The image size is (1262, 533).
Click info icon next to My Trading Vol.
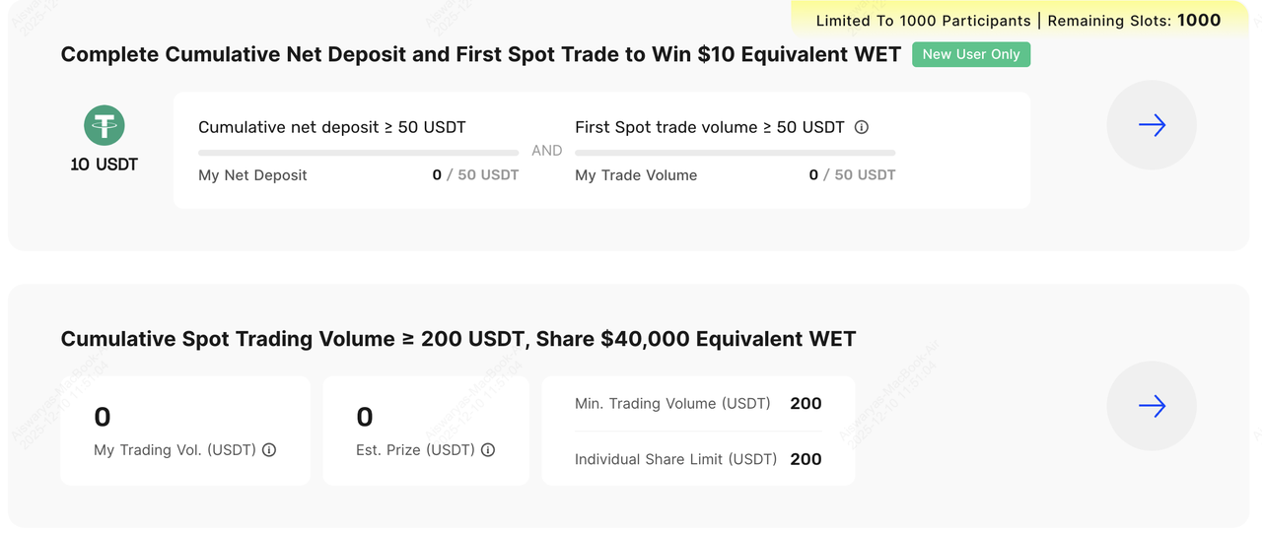[x=269, y=450]
